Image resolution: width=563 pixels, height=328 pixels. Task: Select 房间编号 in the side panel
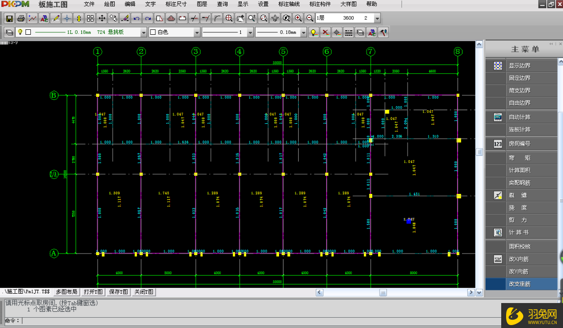(519, 144)
